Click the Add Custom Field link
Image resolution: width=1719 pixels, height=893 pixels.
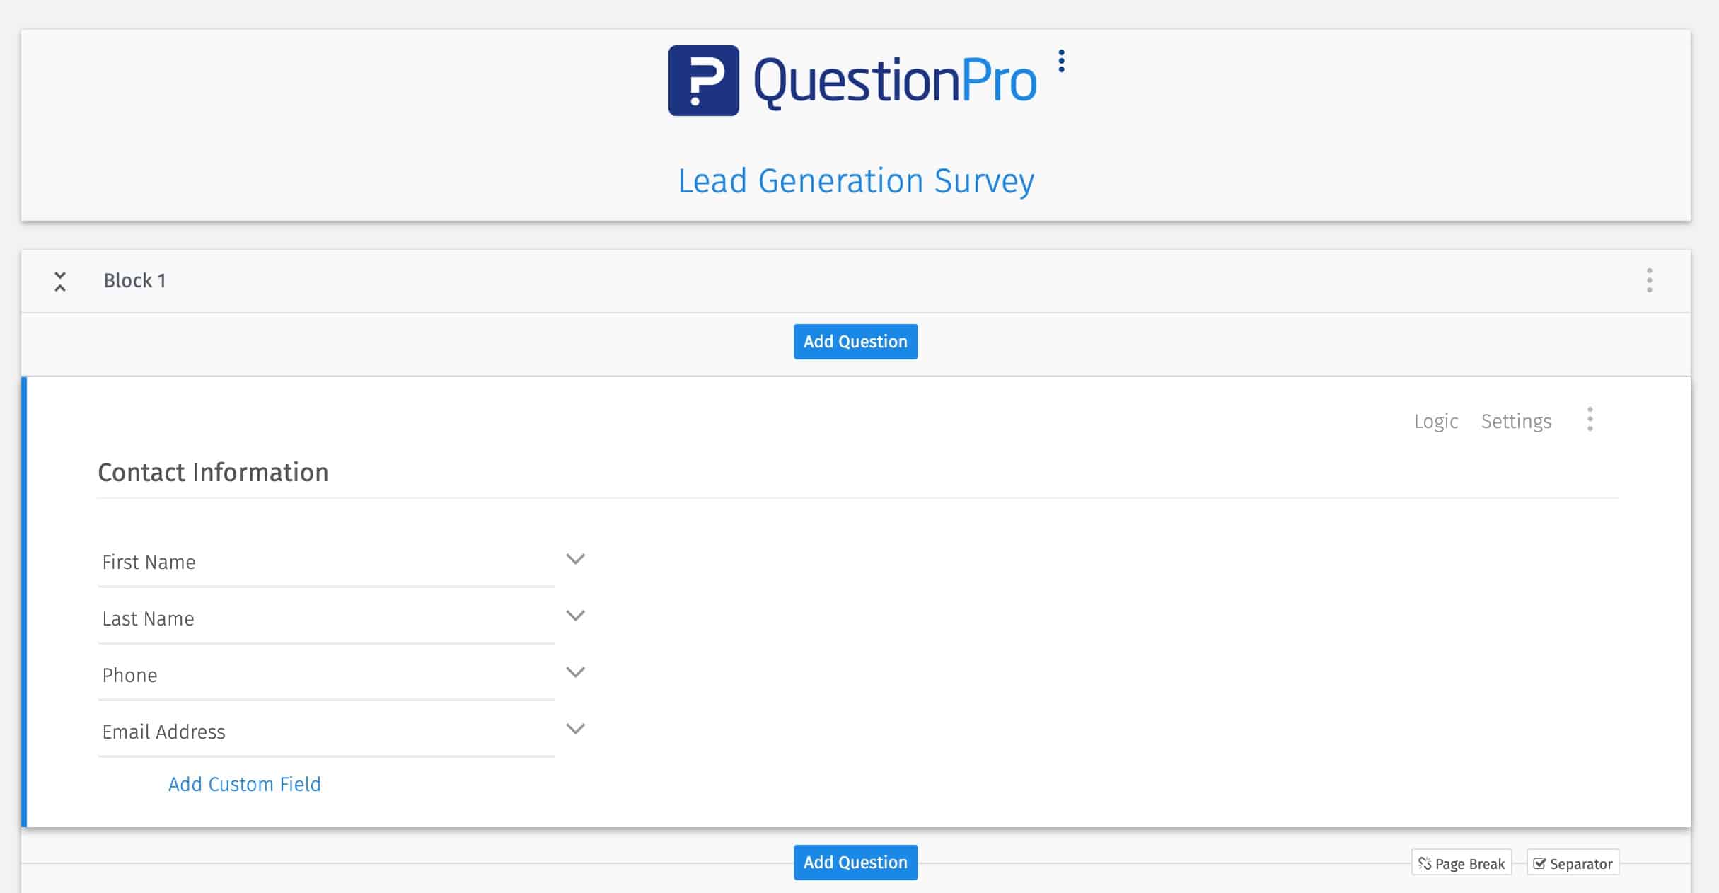coord(245,783)
